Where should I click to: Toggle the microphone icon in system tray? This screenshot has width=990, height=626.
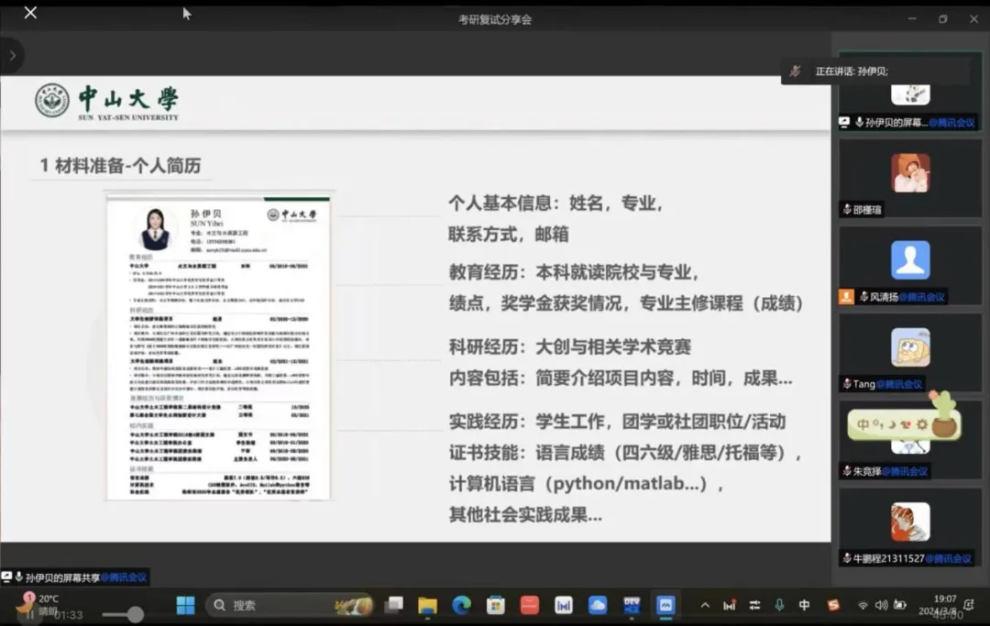tap(779, 605)
